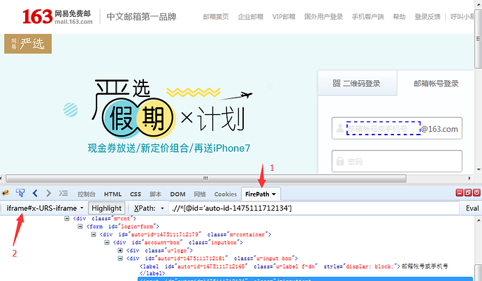Click into the XPath expression field
The height and width of the screenshot is (281, 482).
point(314,208)
